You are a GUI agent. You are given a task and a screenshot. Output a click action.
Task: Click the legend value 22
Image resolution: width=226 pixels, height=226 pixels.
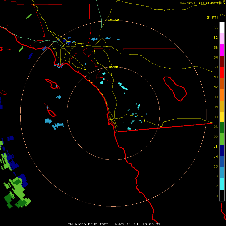[216, 137]
